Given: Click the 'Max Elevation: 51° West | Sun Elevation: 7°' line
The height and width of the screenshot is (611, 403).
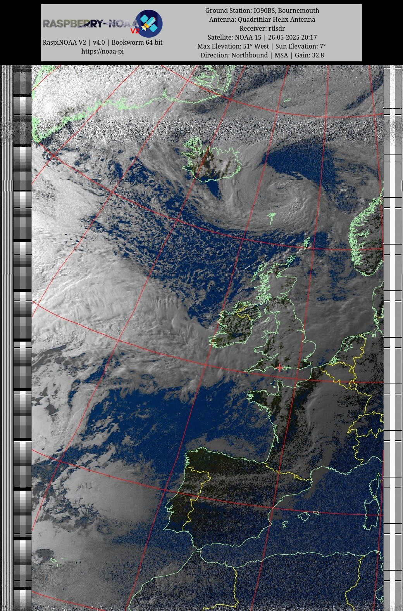Looking at the screenshot, I should tap(262, 46).
